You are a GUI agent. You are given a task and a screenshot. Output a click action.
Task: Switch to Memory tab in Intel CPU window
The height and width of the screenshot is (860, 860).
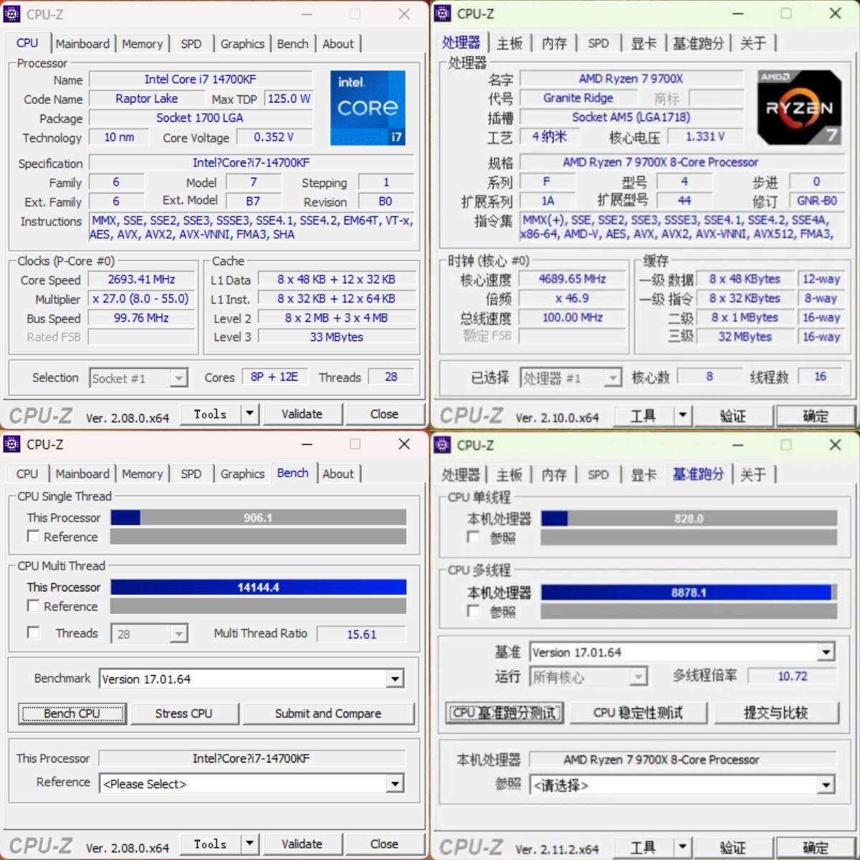point(142,44)
